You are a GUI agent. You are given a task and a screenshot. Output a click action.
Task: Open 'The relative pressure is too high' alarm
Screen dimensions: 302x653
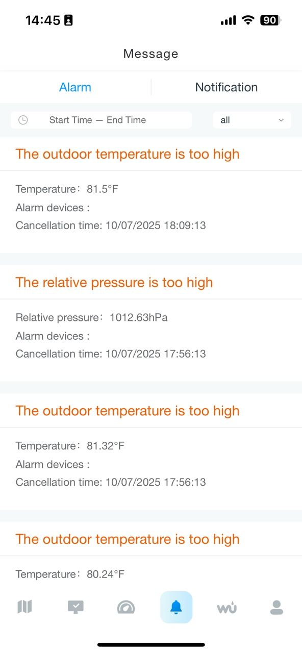(x=114, y=282)
